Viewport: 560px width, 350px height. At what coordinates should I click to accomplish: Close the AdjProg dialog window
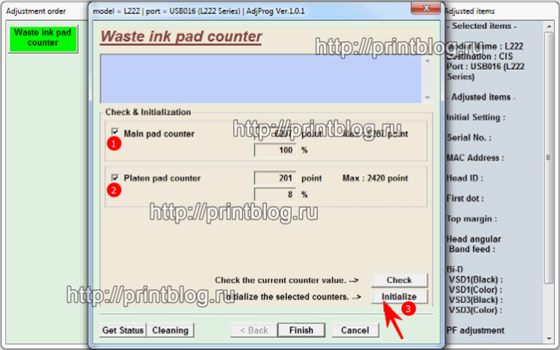pos(426,9)
